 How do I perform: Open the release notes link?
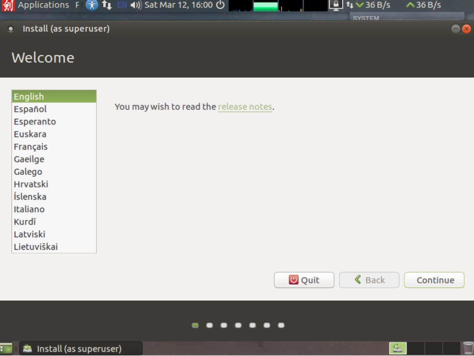(245, 107)
